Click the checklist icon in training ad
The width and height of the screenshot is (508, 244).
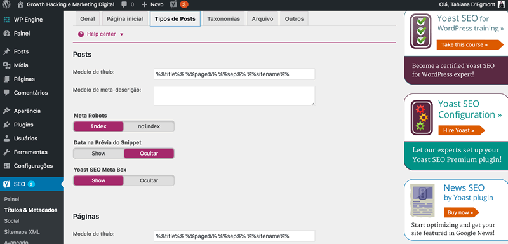421,31
